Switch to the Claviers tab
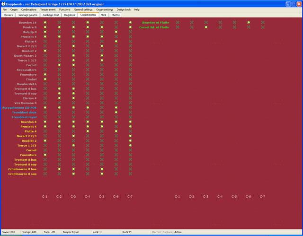The image size is (303, 236). tap(9, 15)
